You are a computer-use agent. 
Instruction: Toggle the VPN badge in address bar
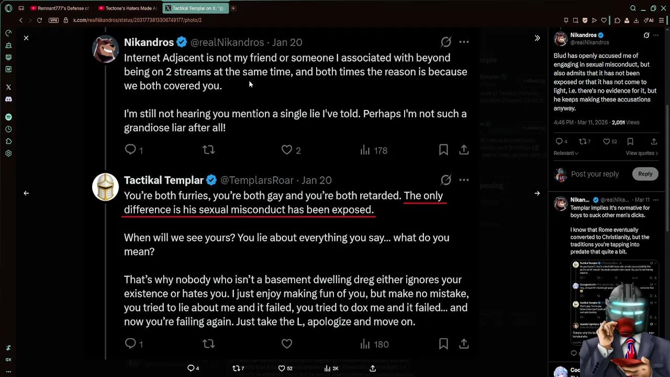coord(53,20)
